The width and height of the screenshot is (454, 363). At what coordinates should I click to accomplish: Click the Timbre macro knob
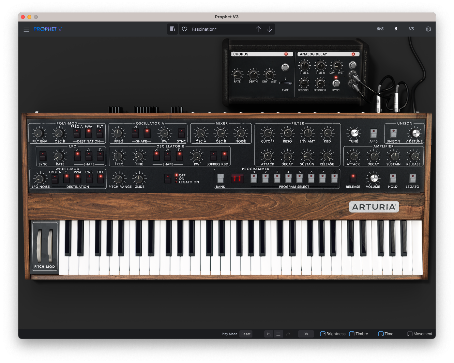(x=352, y=334)
